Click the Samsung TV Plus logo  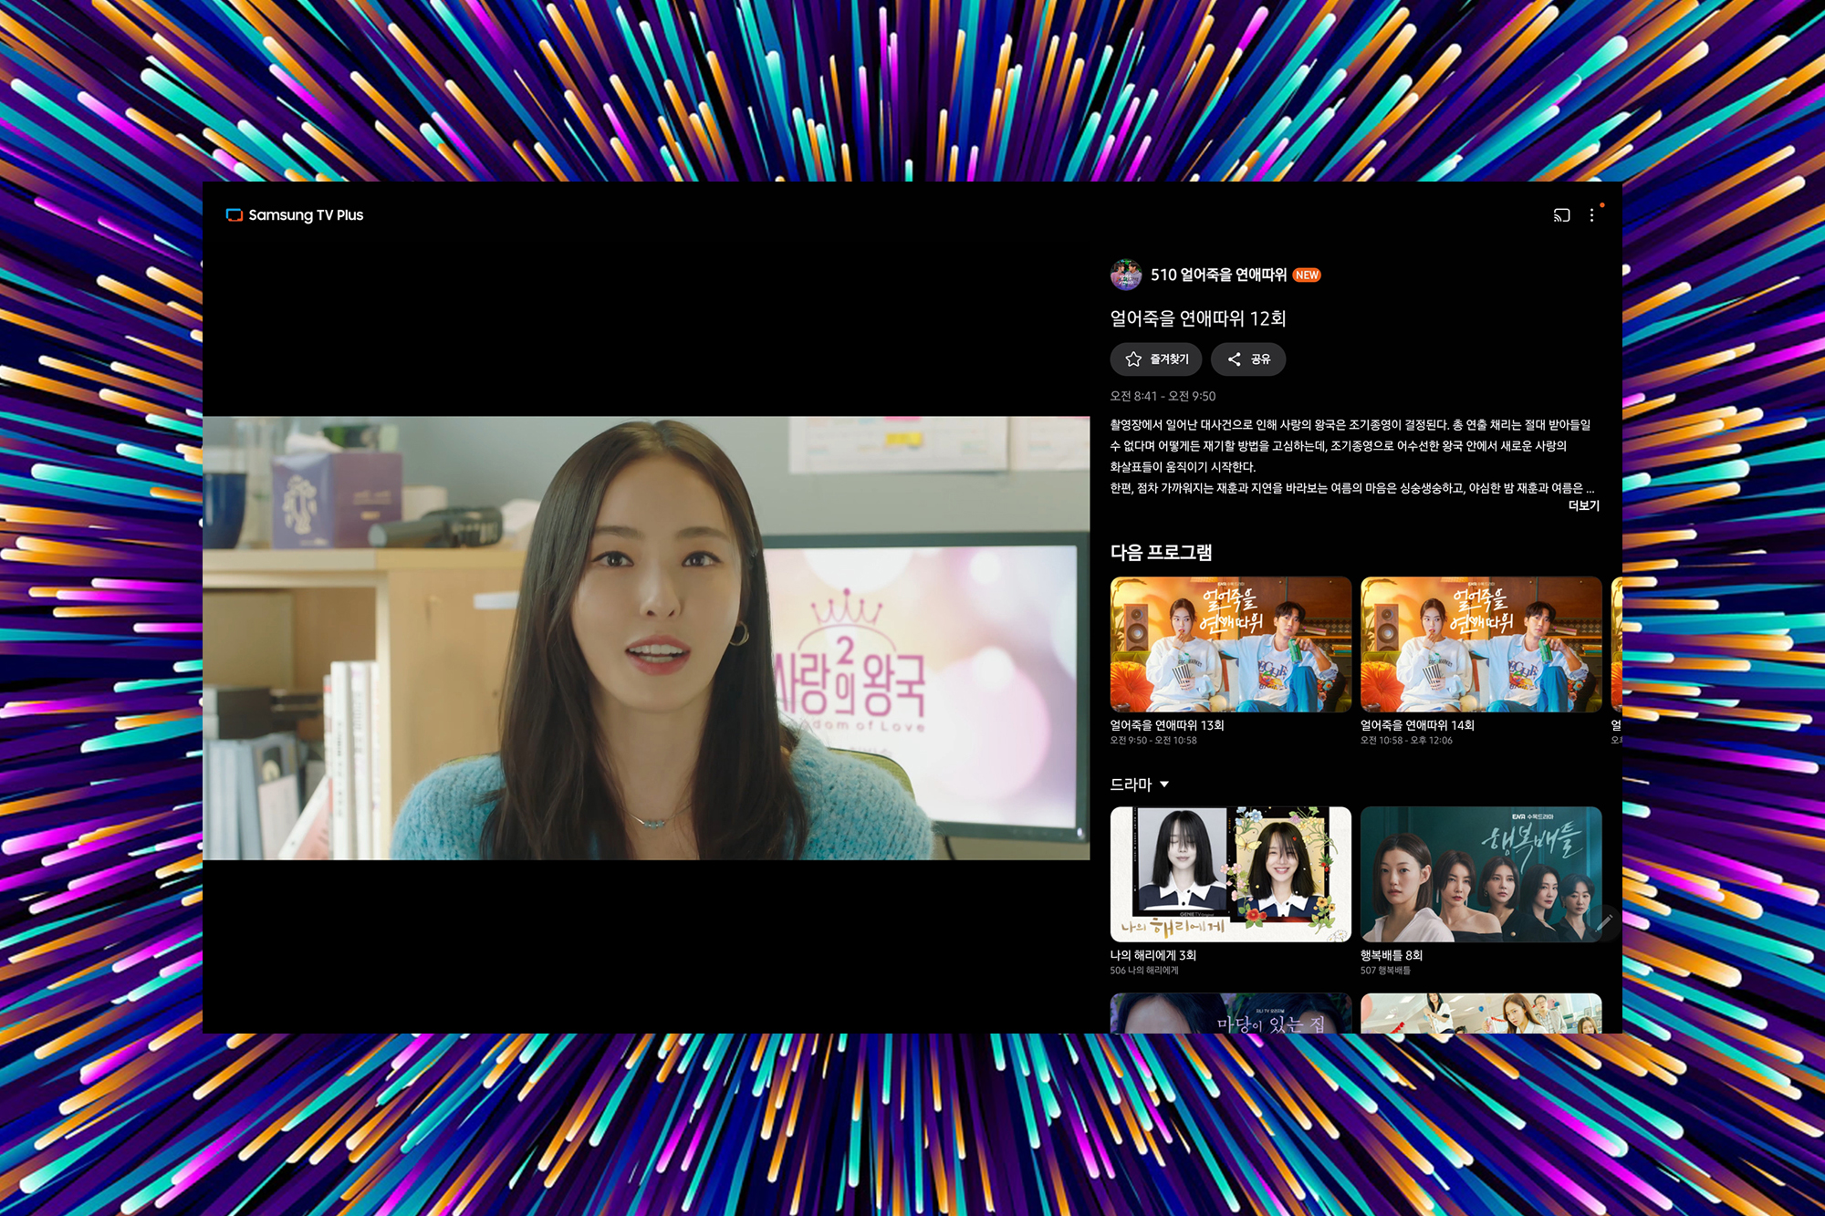tap(295, 215)
